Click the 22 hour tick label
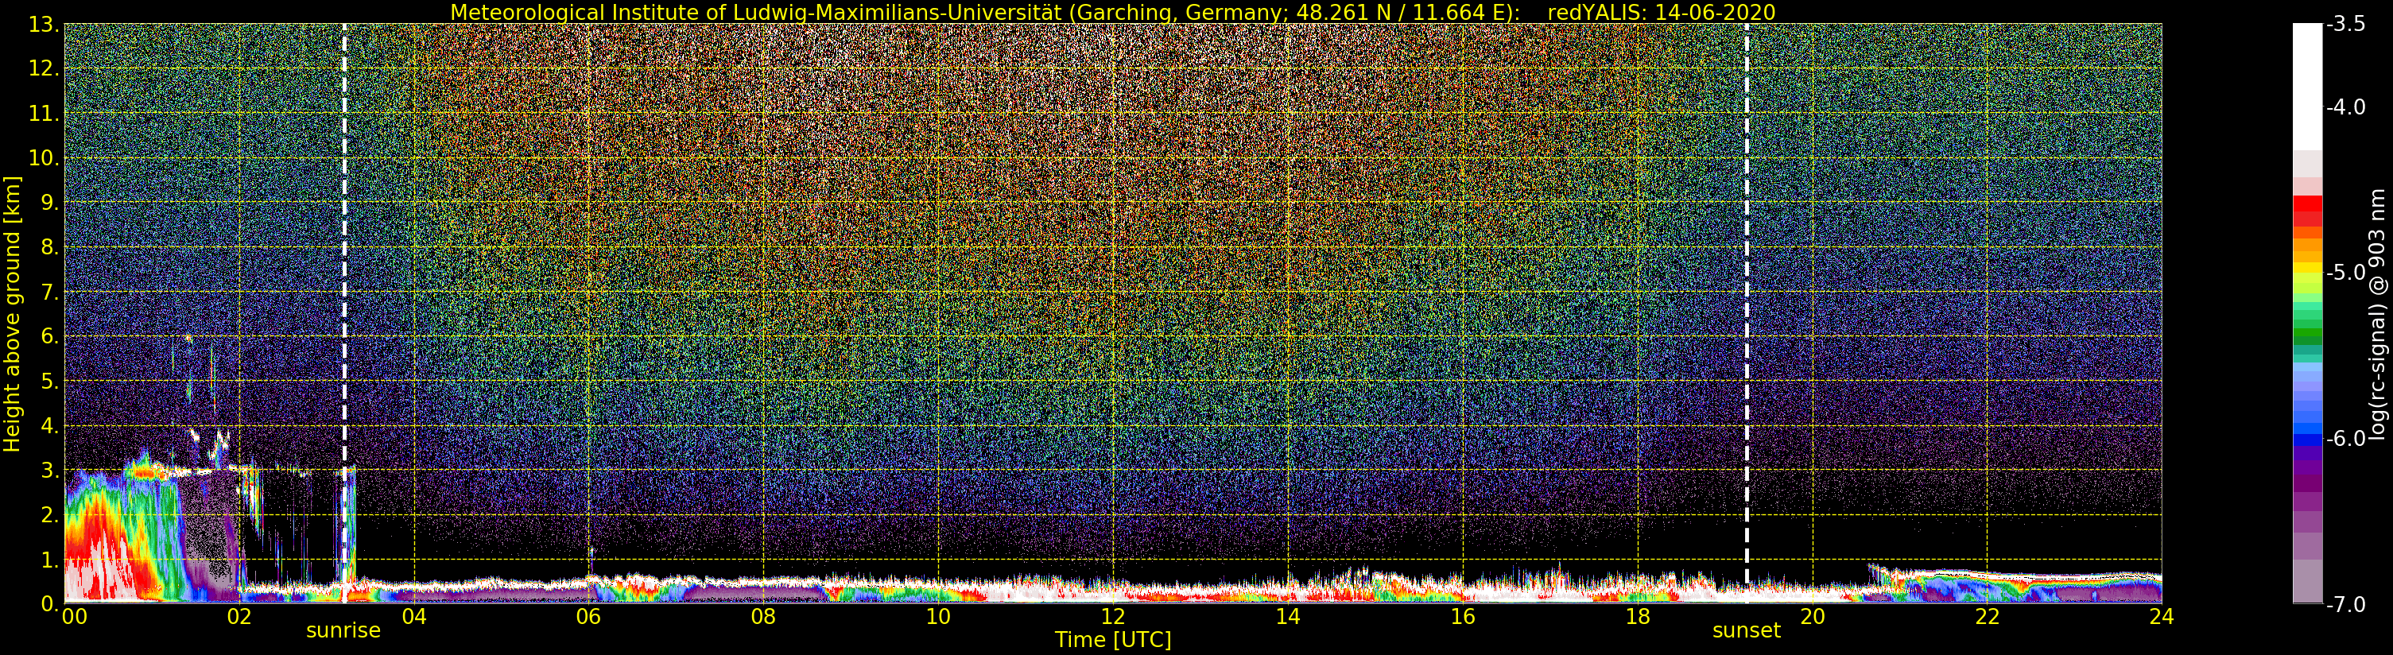The width and height of the screenshot is (2393, 655). tap(1987, 616)
